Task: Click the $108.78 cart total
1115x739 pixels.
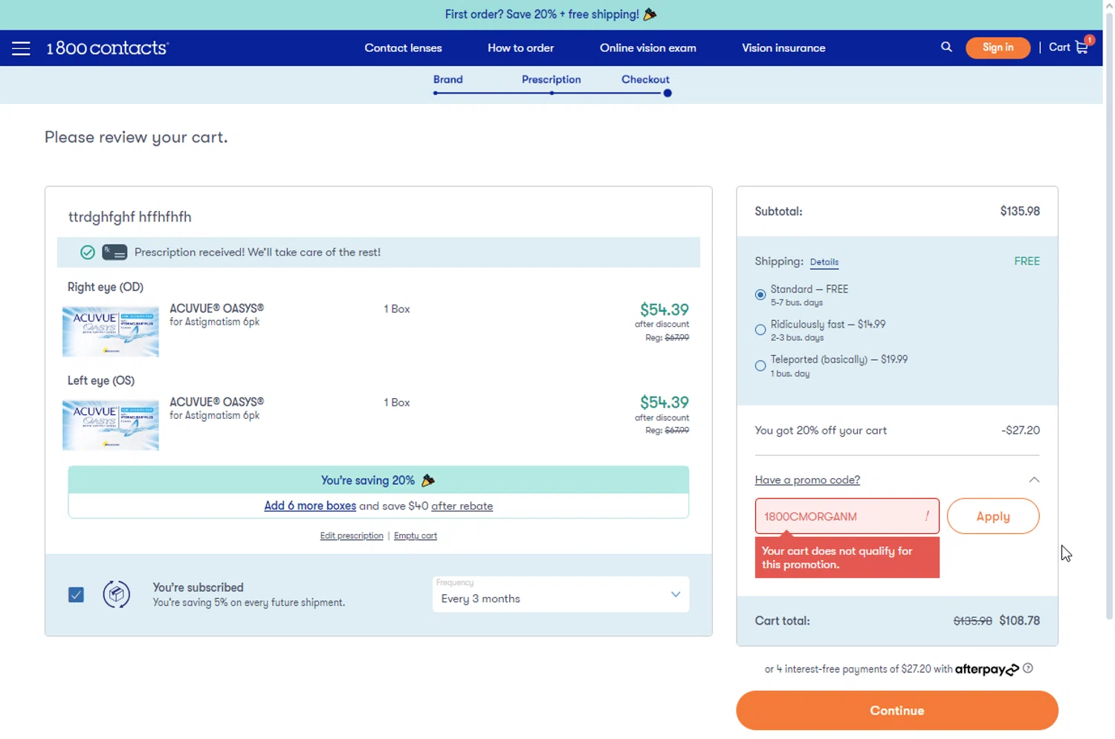Action: coord(1019,620)
